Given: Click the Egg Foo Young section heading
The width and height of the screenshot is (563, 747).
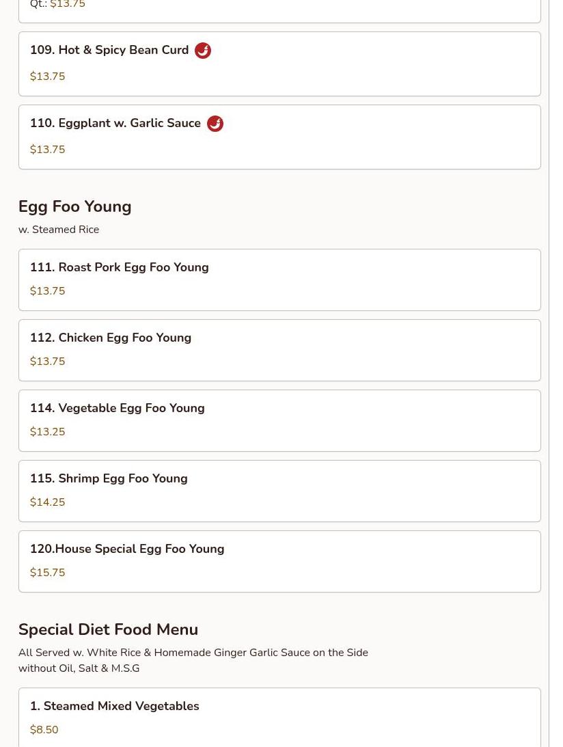Looking at the screenshot, I should [74, 207].
